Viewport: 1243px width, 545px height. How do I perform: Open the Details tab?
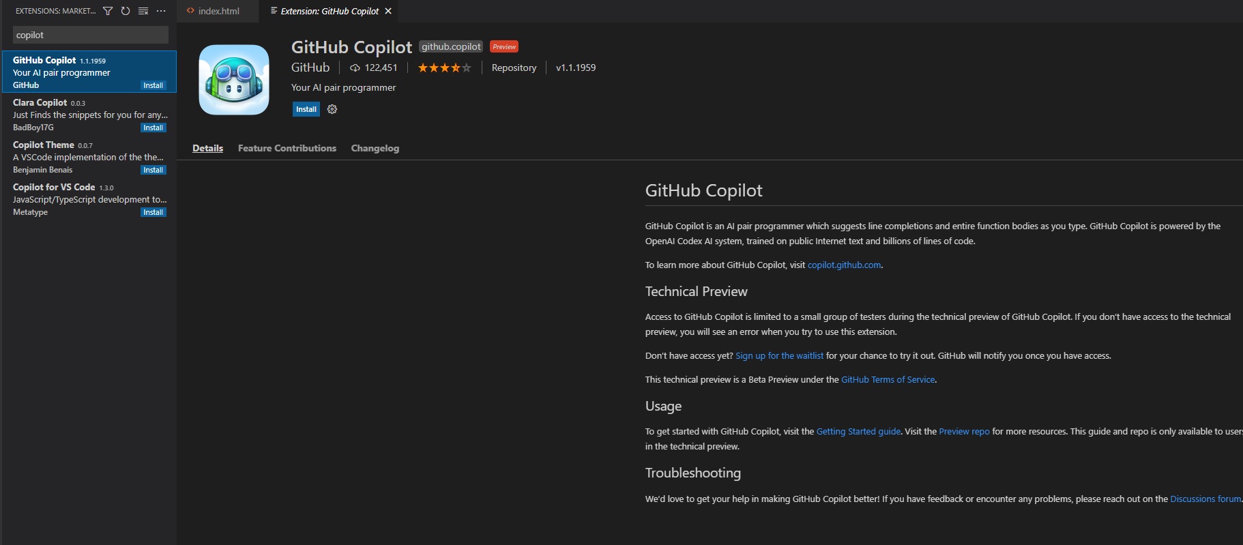[x=207, y=148]
